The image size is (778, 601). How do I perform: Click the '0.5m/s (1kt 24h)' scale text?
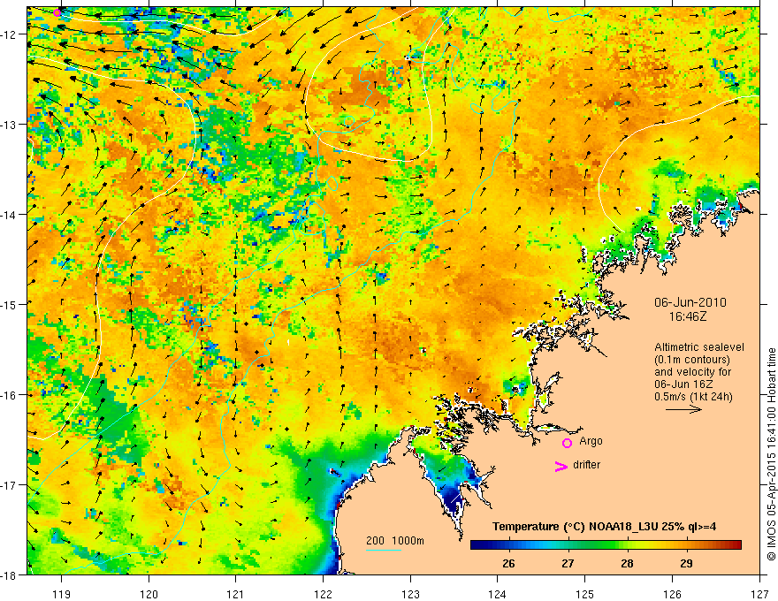click(693, 397)
